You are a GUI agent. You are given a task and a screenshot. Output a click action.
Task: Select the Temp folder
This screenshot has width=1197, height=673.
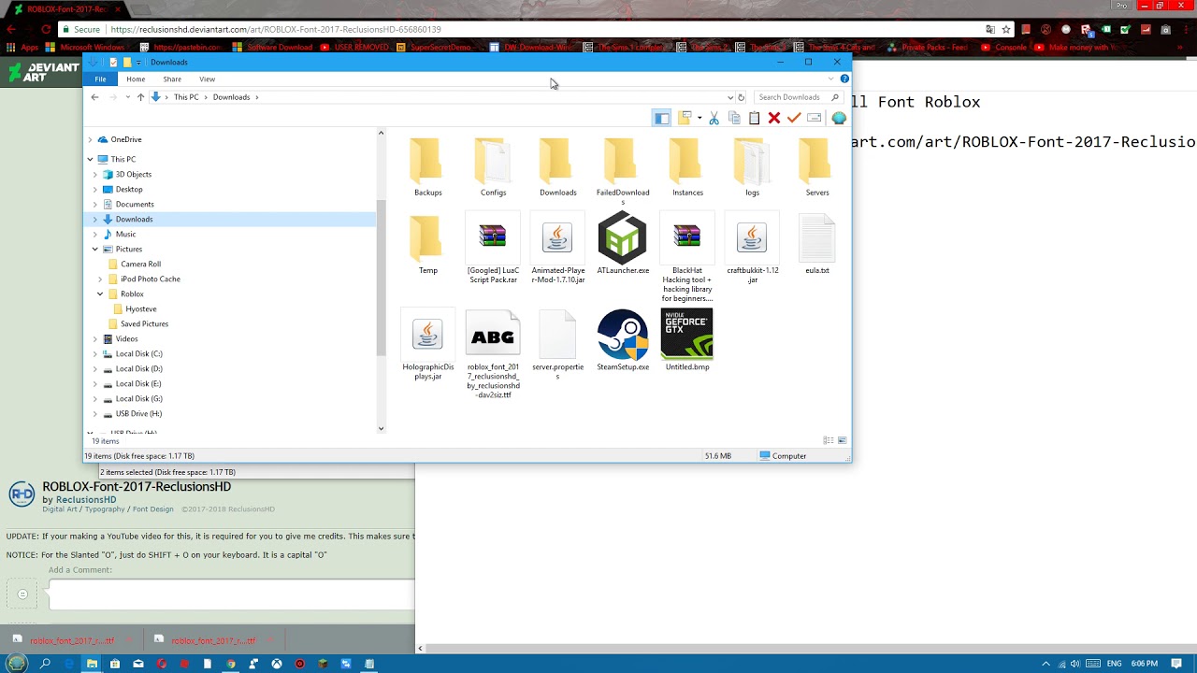pos(427,245)
